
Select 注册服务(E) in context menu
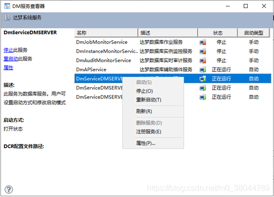148,132
